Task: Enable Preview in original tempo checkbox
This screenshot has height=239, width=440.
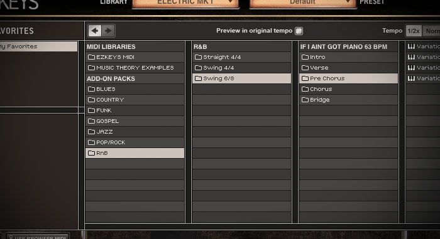Action: pos(299,31)
